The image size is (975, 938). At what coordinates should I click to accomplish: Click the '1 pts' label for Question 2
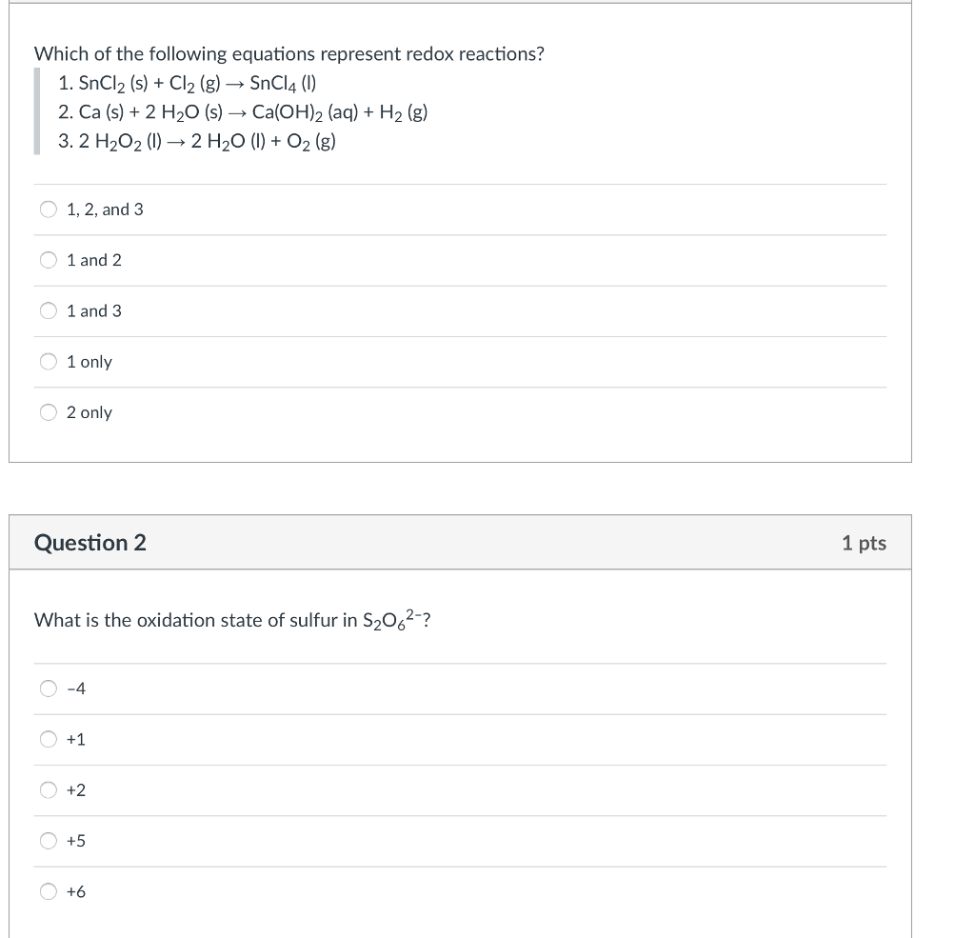[864, 543]
